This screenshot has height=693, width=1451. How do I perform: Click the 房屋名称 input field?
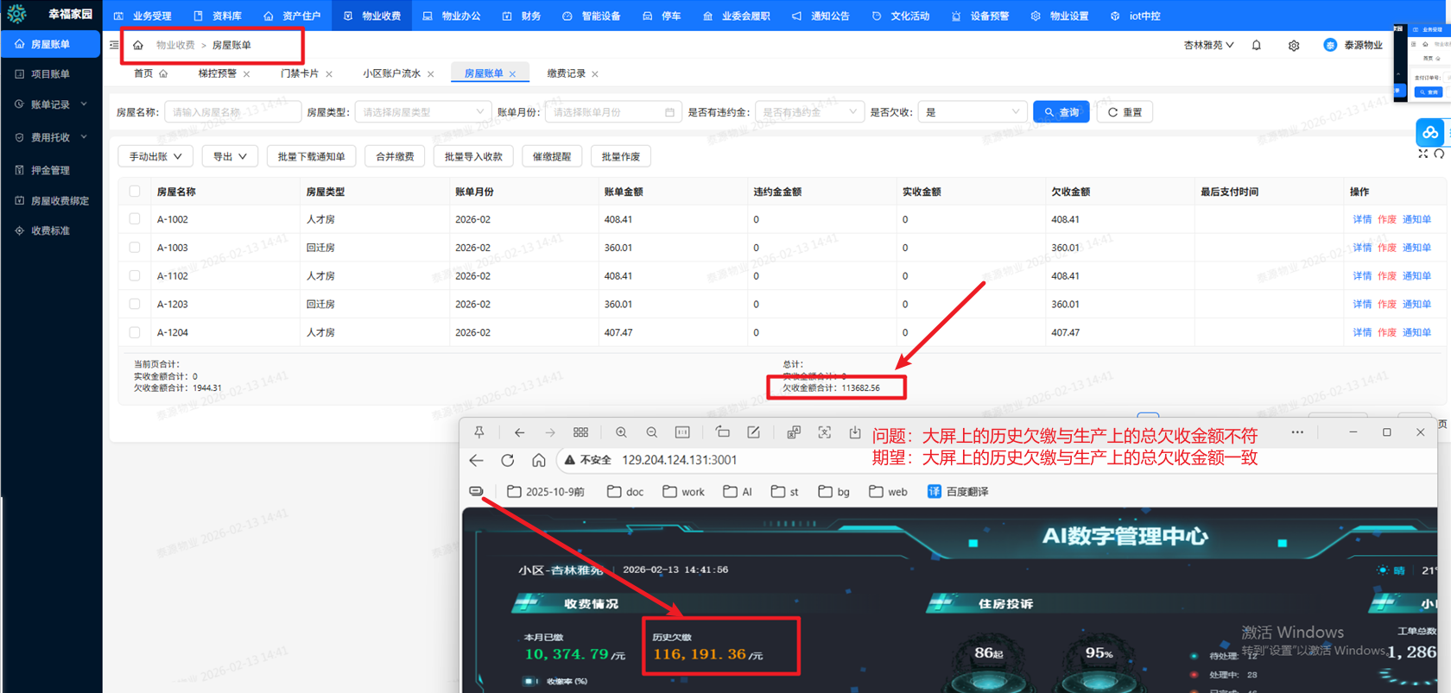point(232,112)
